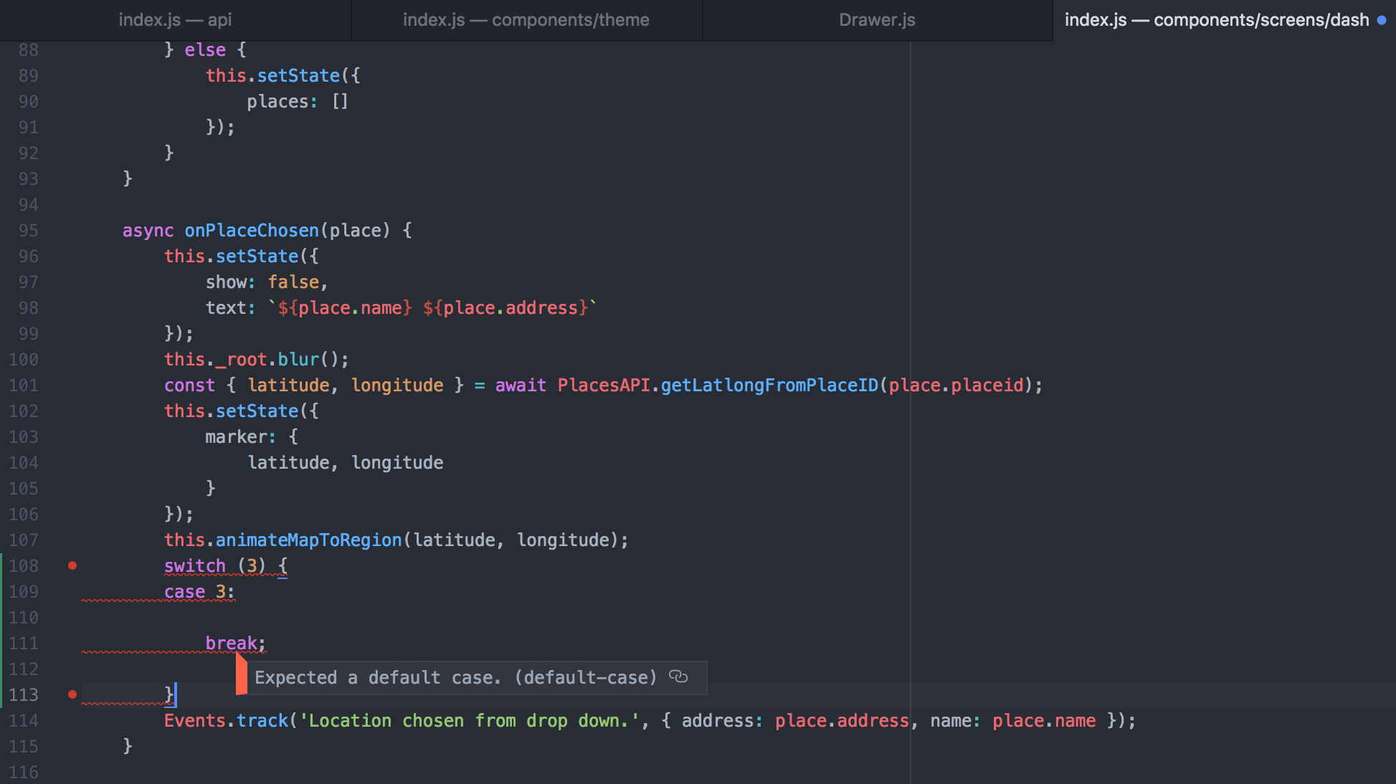1396x784 pixels.
Task: Open the Drawer.js tab
Action: point(877,20)
